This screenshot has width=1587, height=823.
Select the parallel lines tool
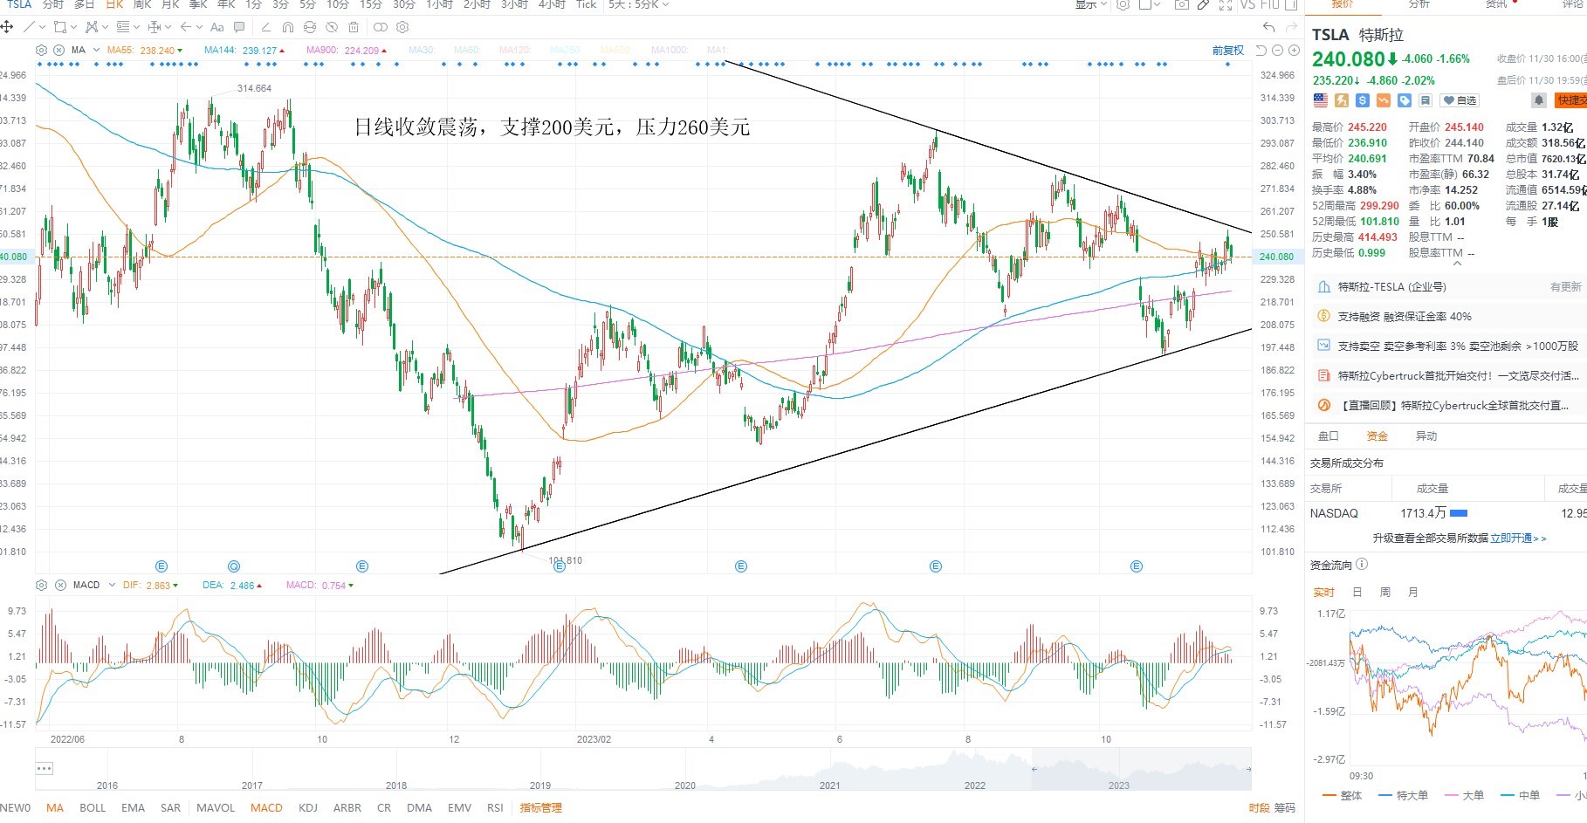(x=123, y=27)
